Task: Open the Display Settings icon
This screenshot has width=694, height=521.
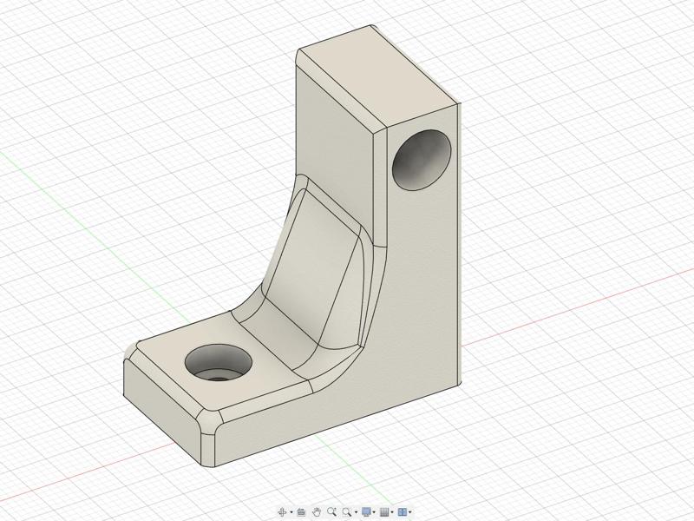Action: coord(368,511)
